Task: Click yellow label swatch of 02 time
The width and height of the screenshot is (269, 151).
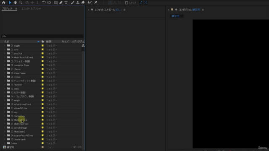Action: 42,49
